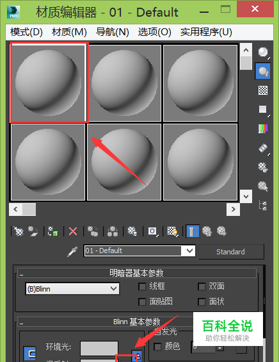Screen dimensions: 279x362
Task: Open the Material ID Channel flyout
Action: point(153,231)
